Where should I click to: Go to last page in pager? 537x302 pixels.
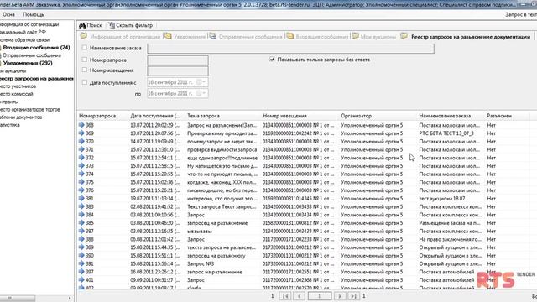(354, 296)
